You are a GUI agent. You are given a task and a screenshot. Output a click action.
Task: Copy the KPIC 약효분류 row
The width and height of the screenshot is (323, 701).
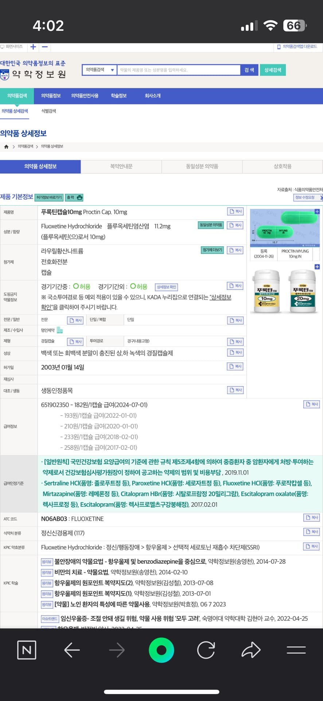pyautogui.click(x=312, y=546)
